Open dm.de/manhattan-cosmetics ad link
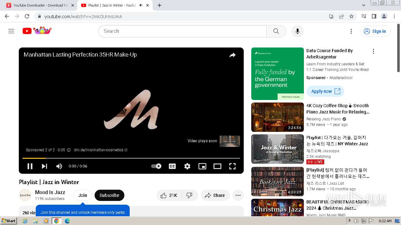Screen dimensions: 401x225 point(101,150)
